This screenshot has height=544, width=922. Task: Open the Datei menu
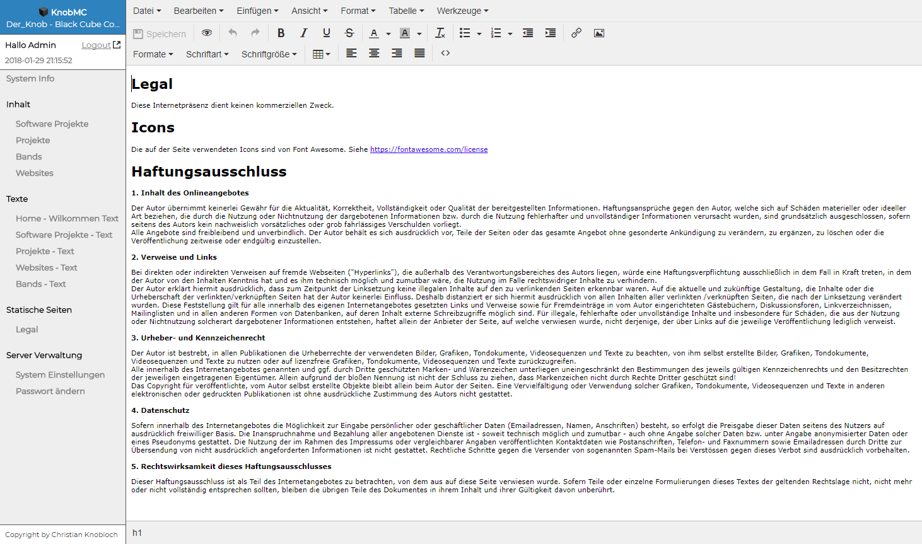147,11
